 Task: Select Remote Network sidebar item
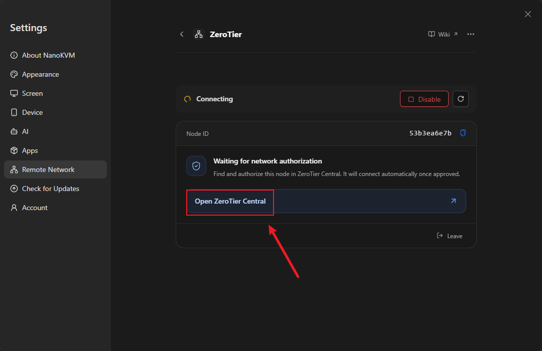click(x=55, y=169)
